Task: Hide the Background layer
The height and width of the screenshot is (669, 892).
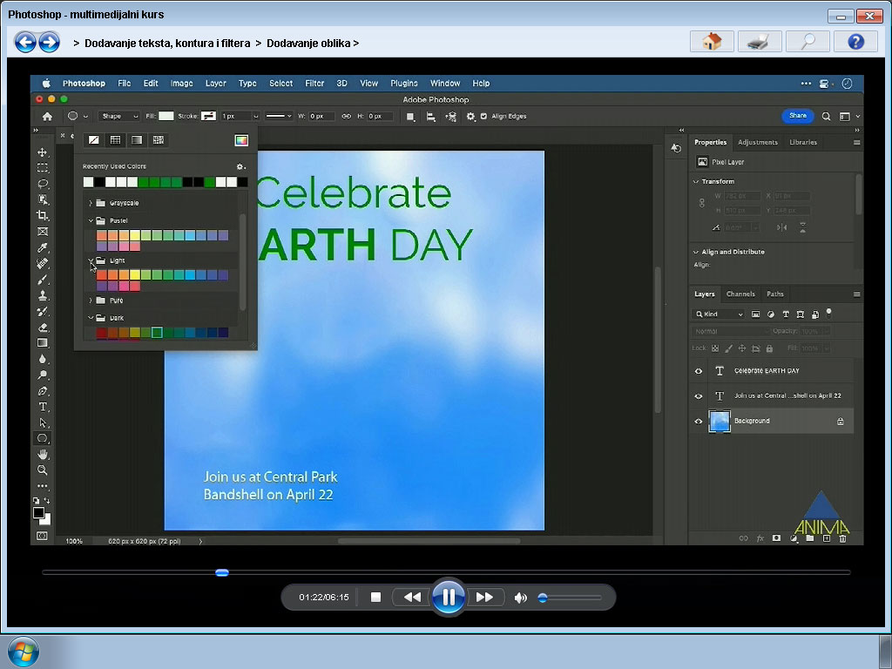Action: (x=699, y=422)
